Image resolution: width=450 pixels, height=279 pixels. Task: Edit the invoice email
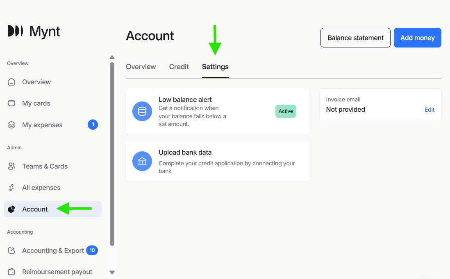pyautogui.click(x=429, y=109)
